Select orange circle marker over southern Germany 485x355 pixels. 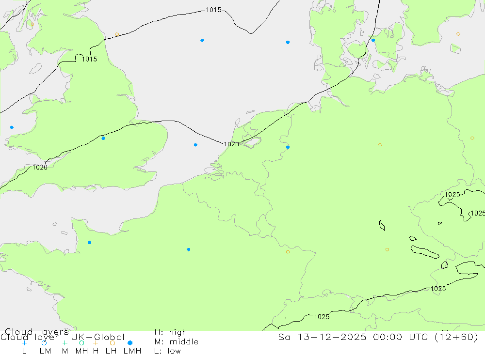pyautogui.click(x=387, y=249)
